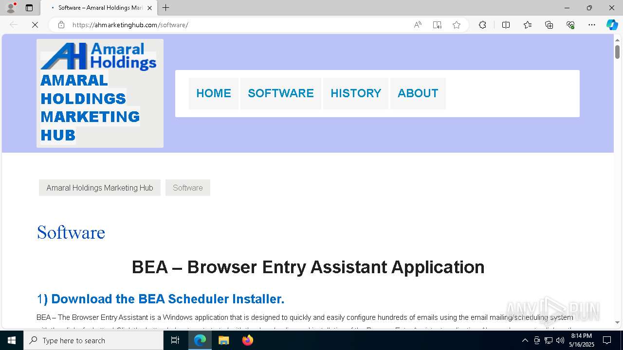The width and height of the screenshot is (623, 350).
Task: Open Task View
Action: [175, 340]
